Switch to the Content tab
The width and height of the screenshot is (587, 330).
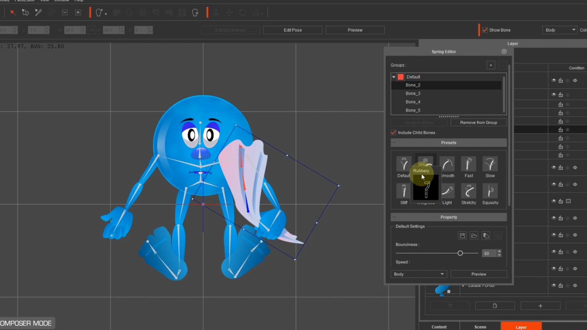tap(439, 326)
